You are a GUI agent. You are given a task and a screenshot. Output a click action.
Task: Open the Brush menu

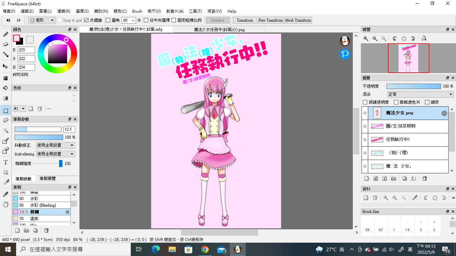click(137, 11)
